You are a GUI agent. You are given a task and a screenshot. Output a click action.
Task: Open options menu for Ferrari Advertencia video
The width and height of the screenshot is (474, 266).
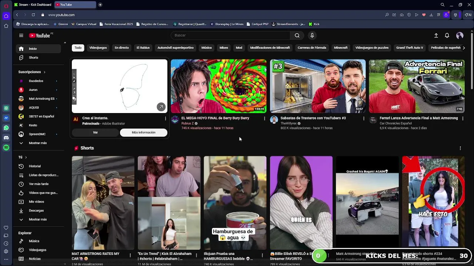[463, 119]
